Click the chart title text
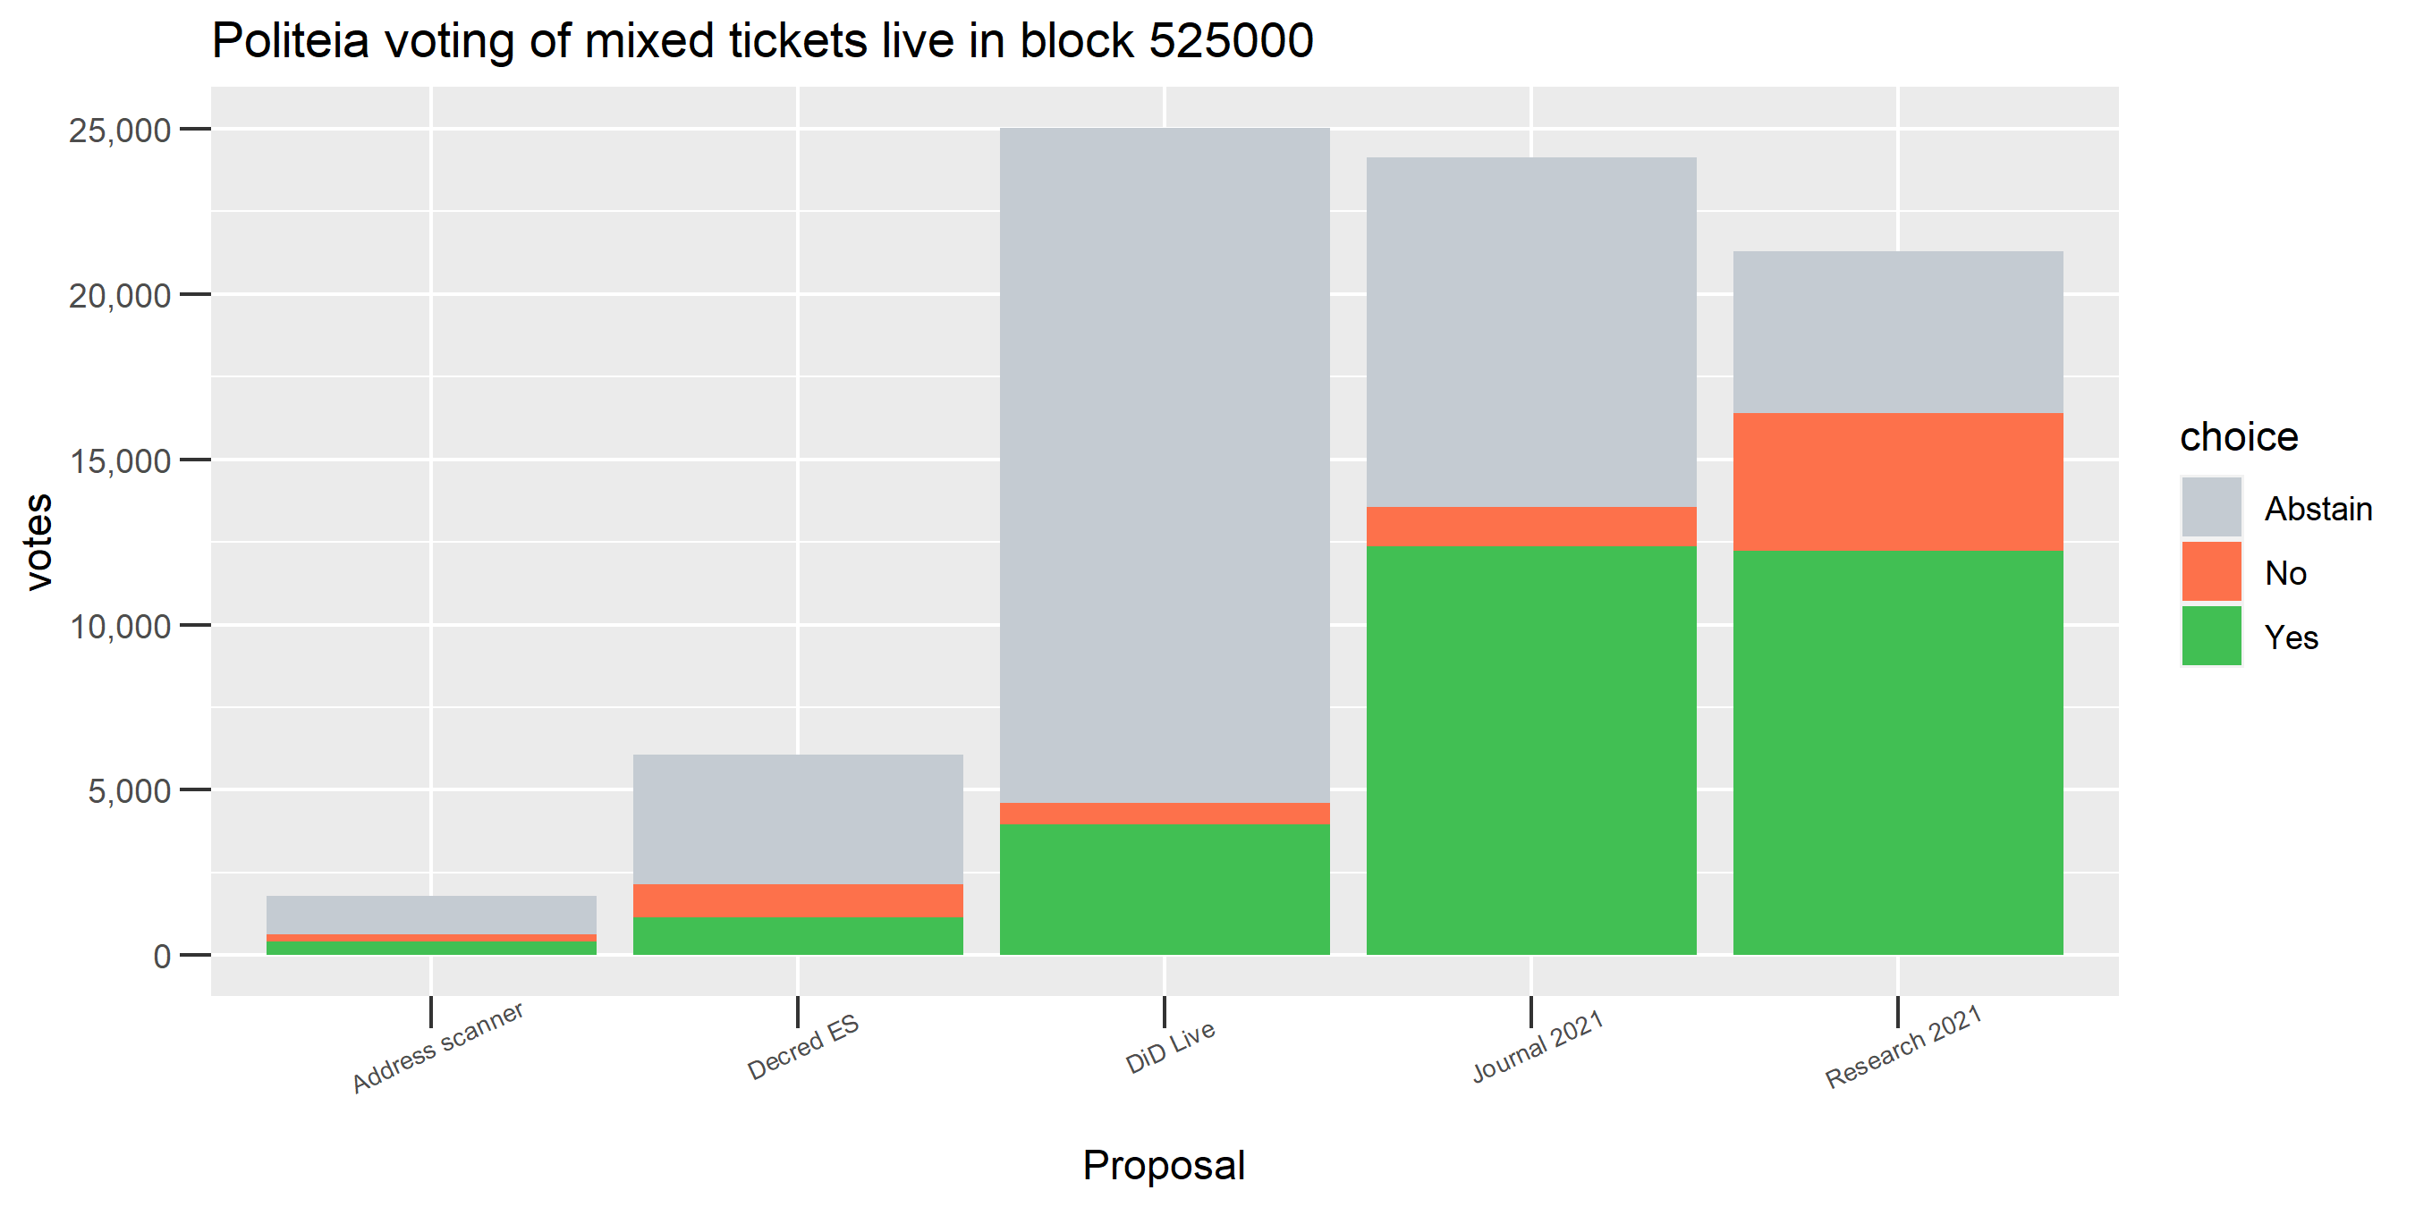This screenshot has width=2415, height=1207. [762, 40]
